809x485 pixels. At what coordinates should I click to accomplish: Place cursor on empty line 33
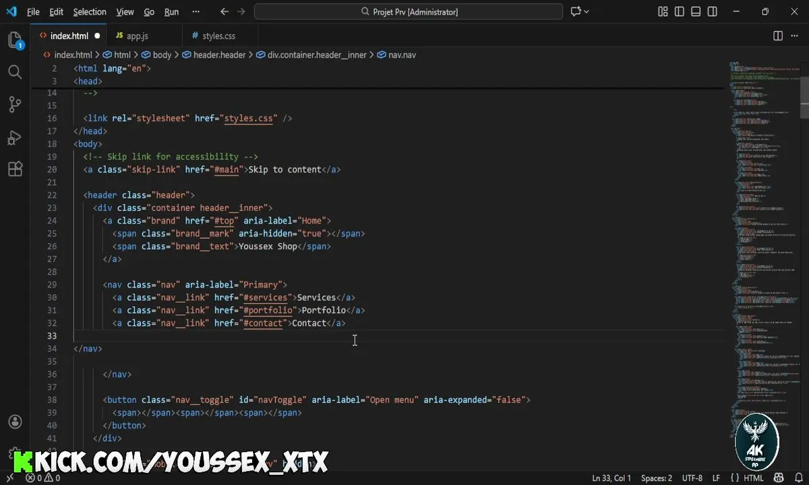pos(398,335)
